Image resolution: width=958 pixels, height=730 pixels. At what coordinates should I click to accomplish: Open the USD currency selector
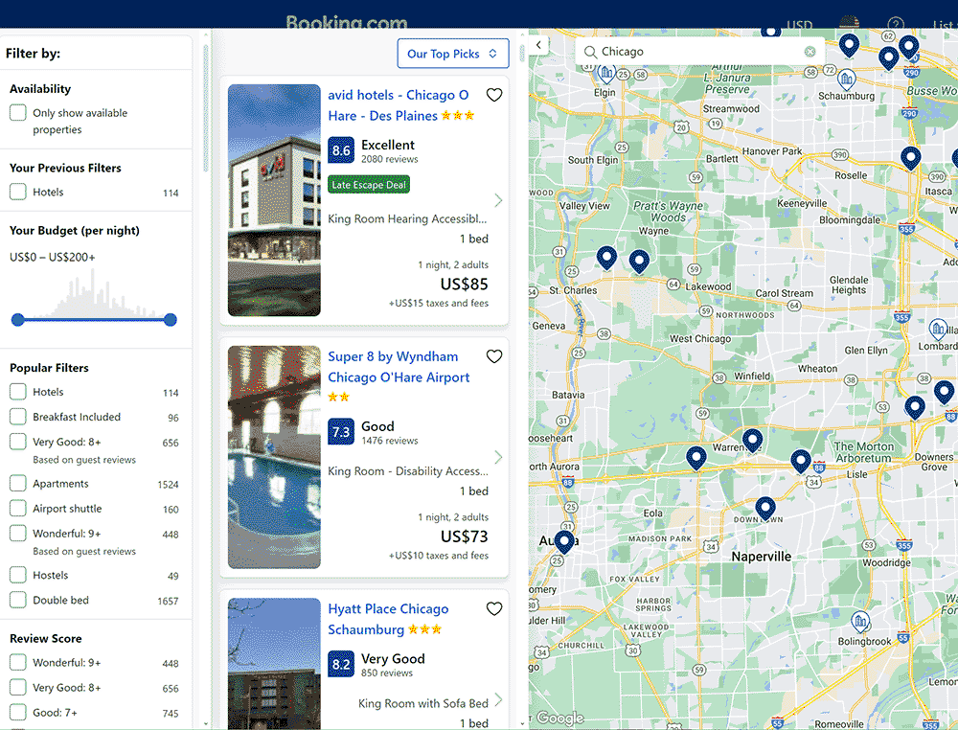[x=799, y=25]
